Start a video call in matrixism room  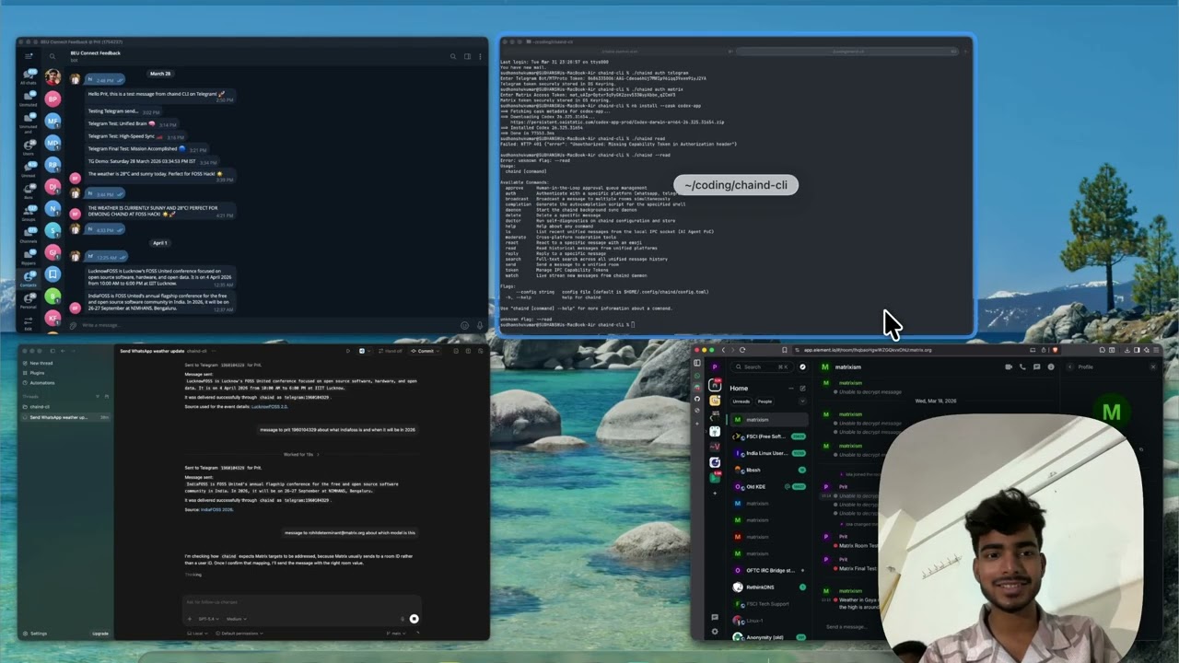[x=1009, y=366]
